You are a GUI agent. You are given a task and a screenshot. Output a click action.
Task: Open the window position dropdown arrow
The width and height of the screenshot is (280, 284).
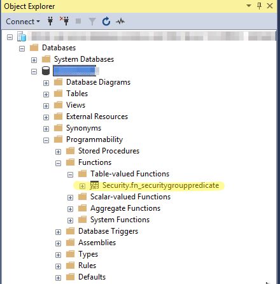coord(249,6)
